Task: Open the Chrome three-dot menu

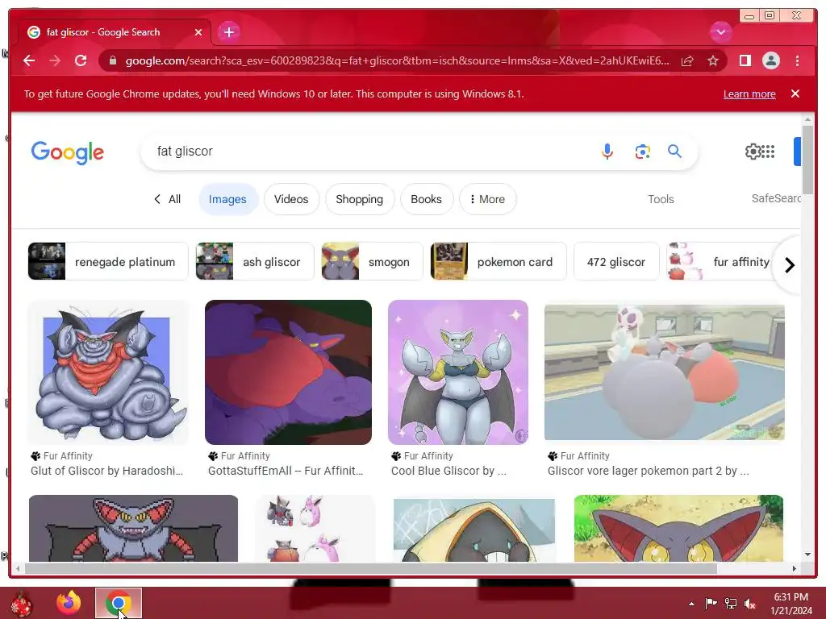Action: click(798, 61)
